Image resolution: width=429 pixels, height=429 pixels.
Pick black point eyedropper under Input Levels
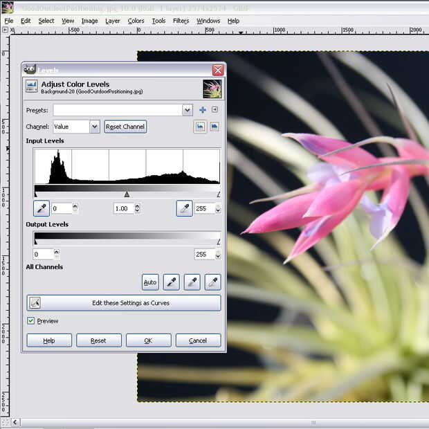pyautogui.click(x=42, y=208)
